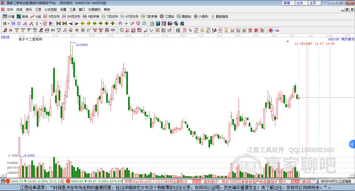The image size is (355, 191).
Task: Toggle the blue pattern icon after period selector
Action: tap(14, 24)
